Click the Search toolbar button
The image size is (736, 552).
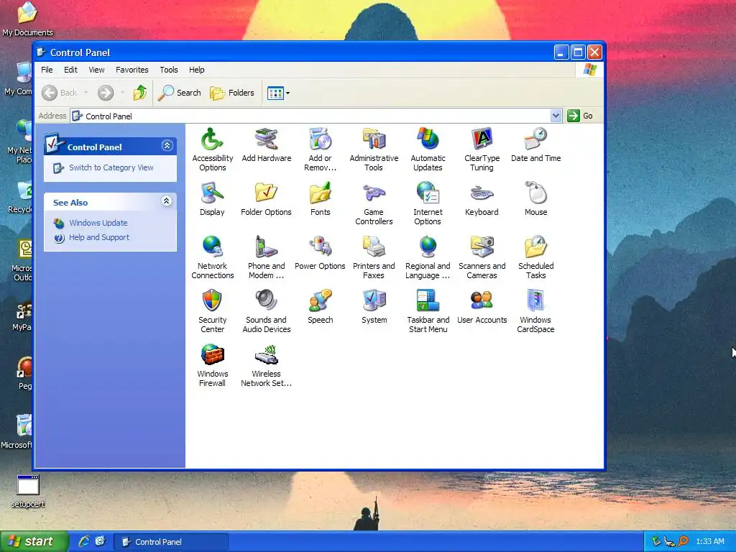coord(179,93)
